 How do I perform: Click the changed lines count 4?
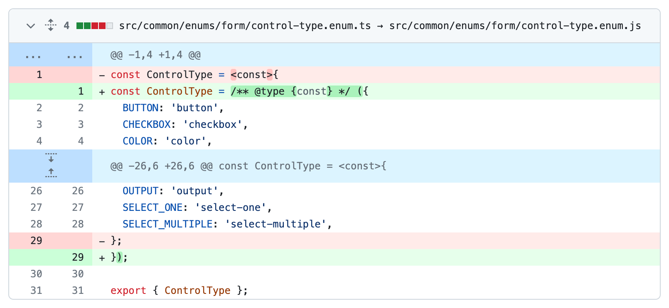click(66, 26)
